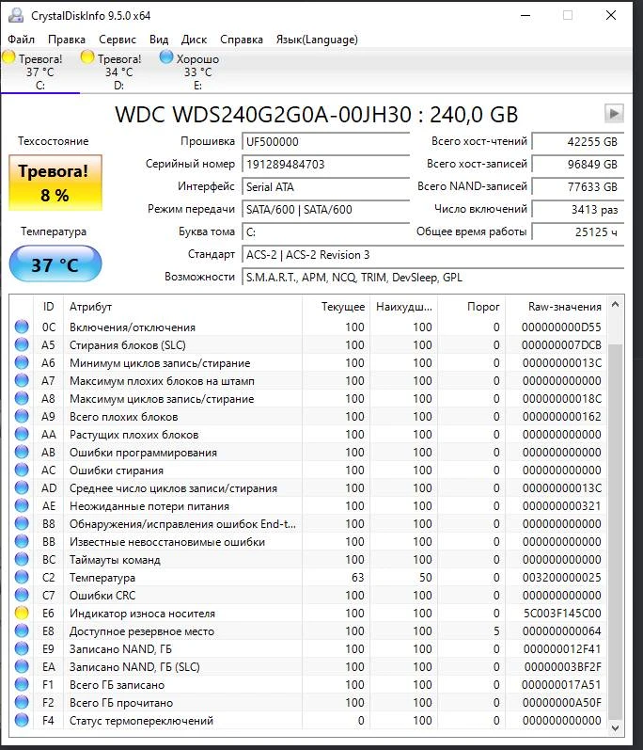Click the blue status dot of attribute BB
The height and width of the screenshot is (750, 643).
22,541
